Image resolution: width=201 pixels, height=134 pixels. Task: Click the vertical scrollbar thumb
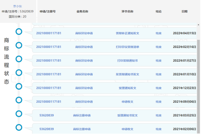(x=198, y=87)
